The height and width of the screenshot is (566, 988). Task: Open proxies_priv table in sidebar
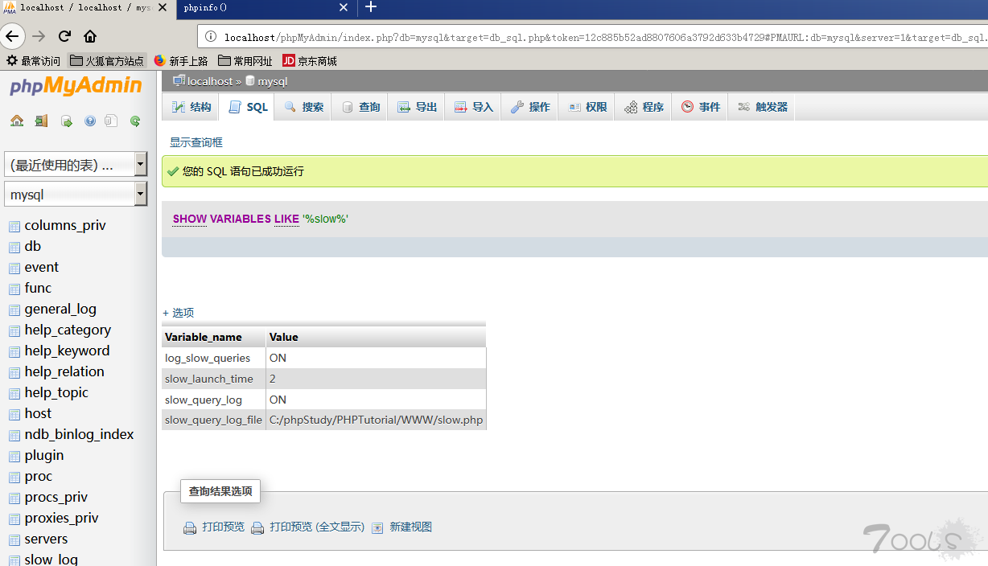(x=61, y=518)
